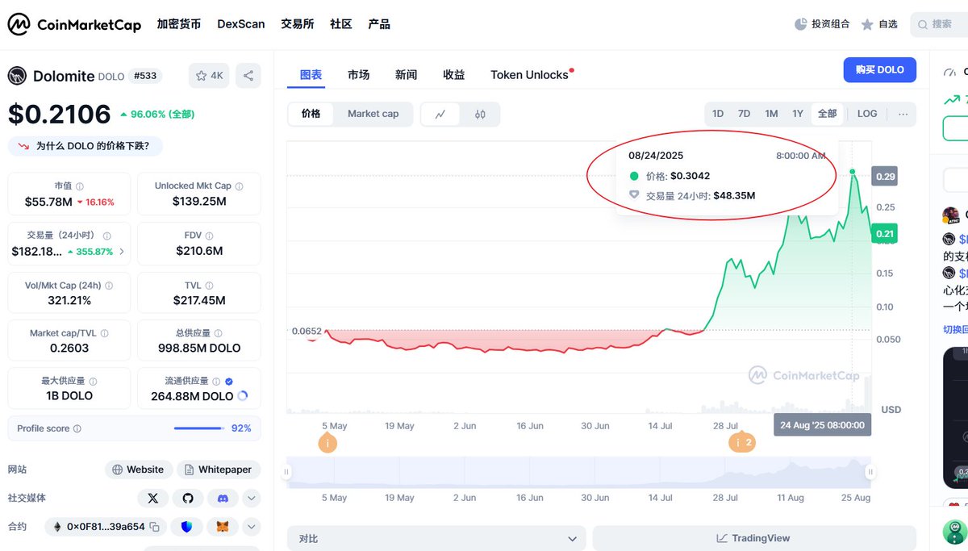Screen dimensions: 968x551
Task: Click the first orange event marker at 5 May
Action: point(327,443)
